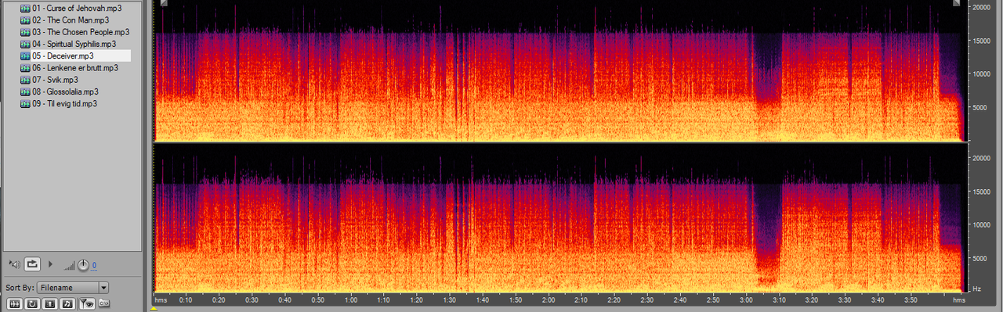The image size is (1003, 312).
Task: Toggle show video files filter
Action: (49, 303)
